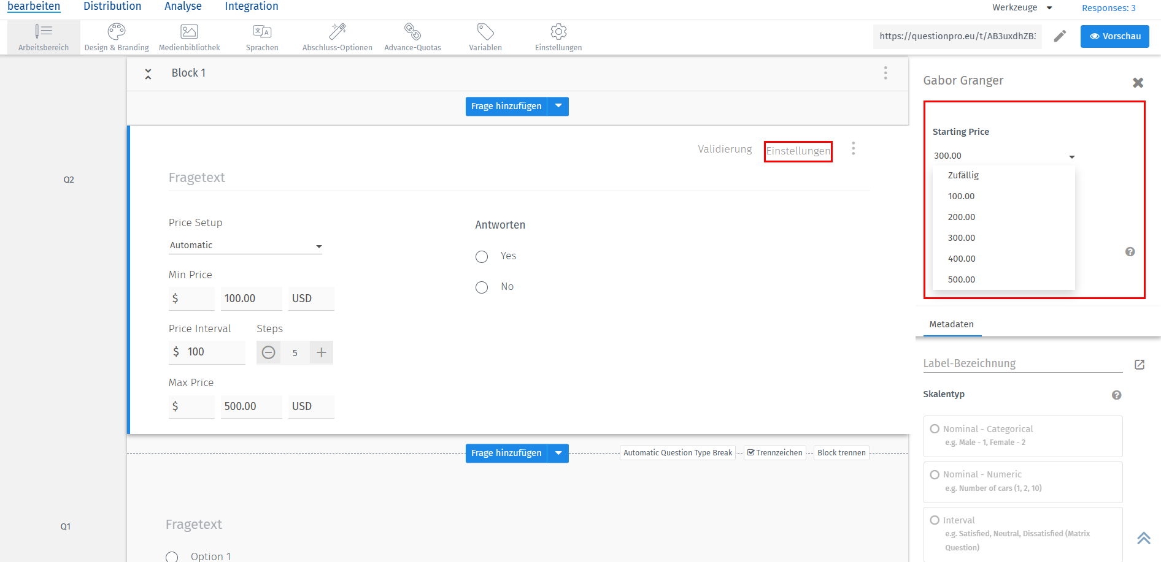Expand the Werkzeuge dropdown menu
This screenshot has width=1161, height=562.
pos(1021,7)
